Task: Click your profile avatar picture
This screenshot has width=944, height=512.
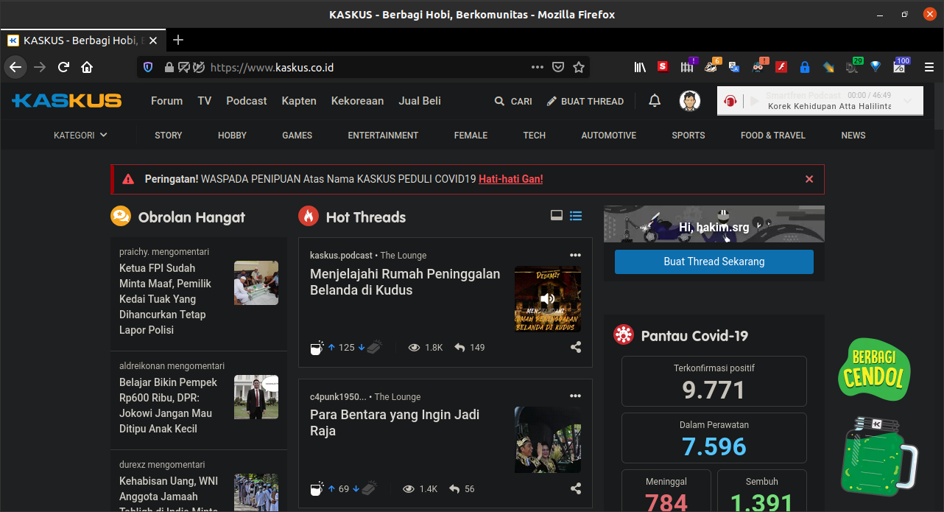Action: tap(689, 101)
